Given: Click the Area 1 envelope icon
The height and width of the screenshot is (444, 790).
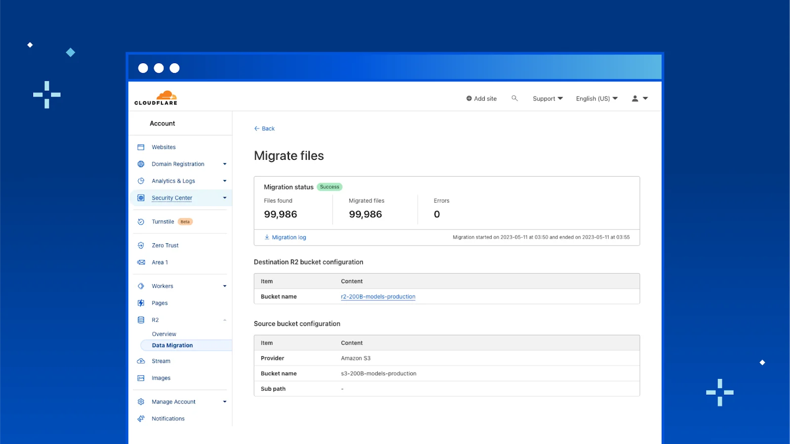Looking at the screenshot, I should click(x=141, y=262).
